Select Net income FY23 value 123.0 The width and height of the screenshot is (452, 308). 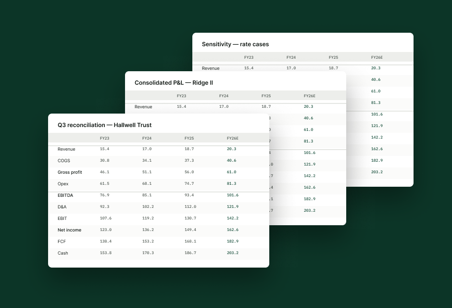click(x=105, y=230)
